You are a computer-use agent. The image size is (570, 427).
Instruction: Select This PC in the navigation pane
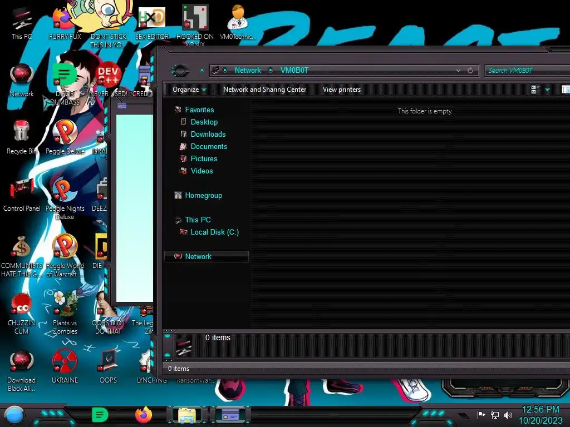point(198,220)
